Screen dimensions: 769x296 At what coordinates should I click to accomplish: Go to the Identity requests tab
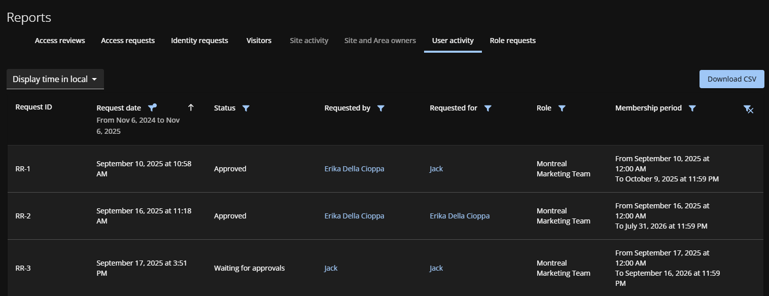point(199,41)
